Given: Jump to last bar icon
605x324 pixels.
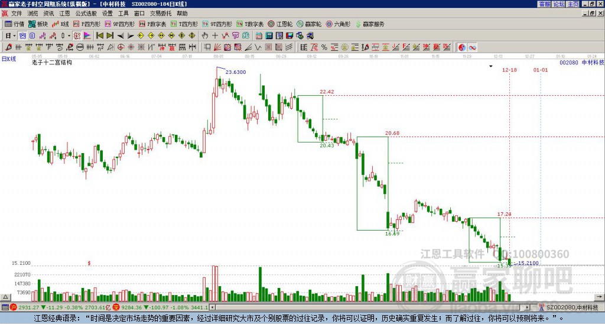Looking at the screenshot, I should (x=109, y=35).
